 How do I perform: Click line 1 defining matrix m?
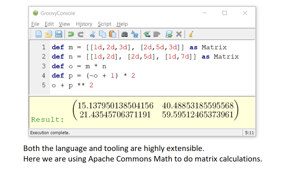[x=139, y=47]
